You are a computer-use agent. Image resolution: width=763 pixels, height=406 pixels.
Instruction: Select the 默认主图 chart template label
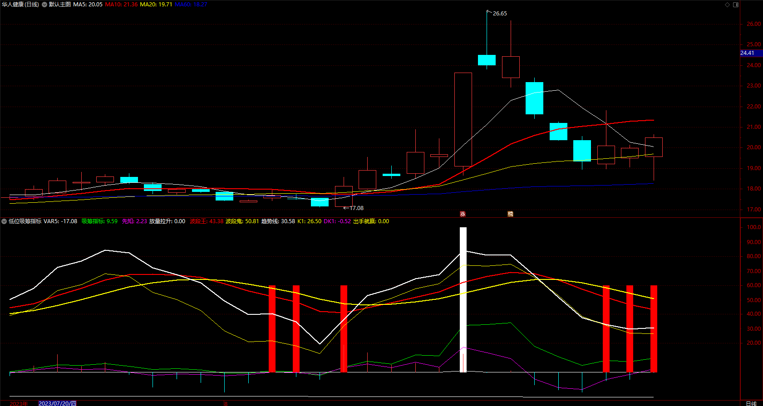coord(60,5)
